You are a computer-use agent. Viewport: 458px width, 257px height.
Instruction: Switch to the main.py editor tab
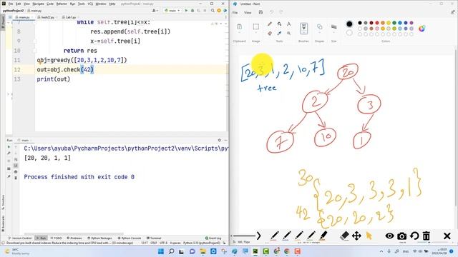(x=23, y=17)
